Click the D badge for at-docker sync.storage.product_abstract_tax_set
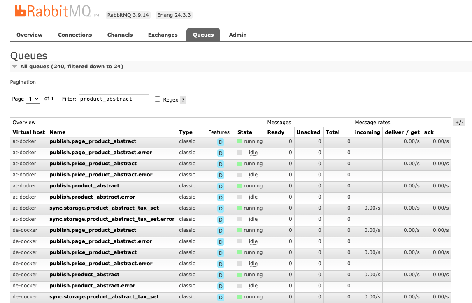This screenshot has height=303, width=472. point(221,208)
